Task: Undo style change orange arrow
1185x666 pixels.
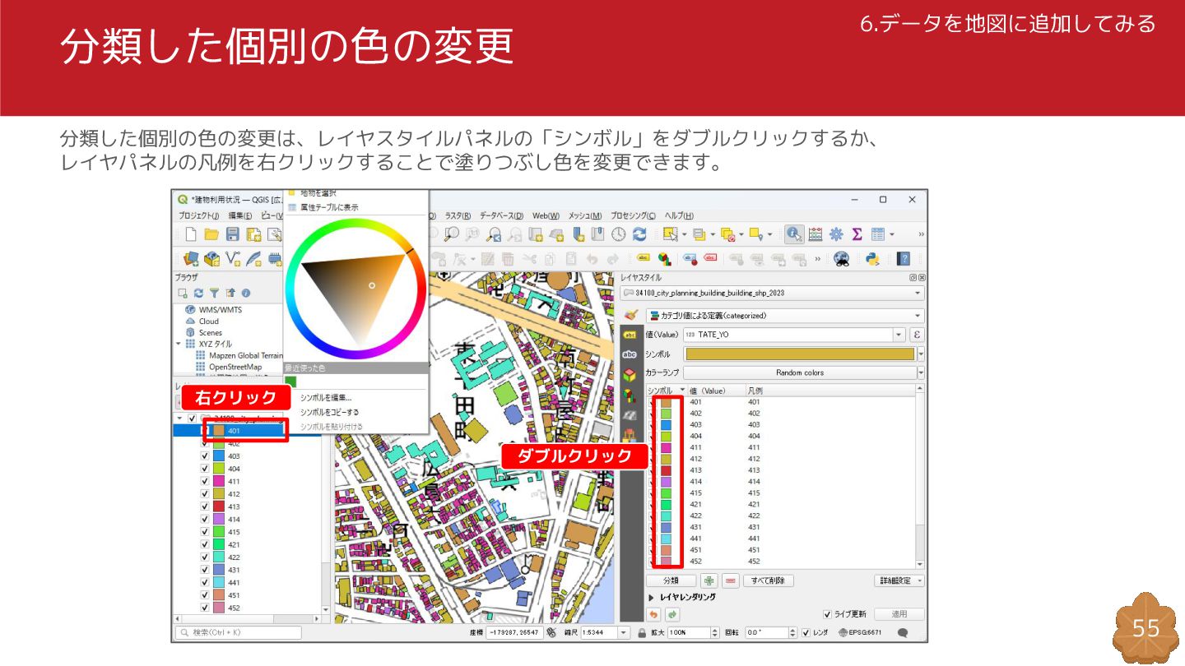Action: pyautogui.click(x=654, y=614)
